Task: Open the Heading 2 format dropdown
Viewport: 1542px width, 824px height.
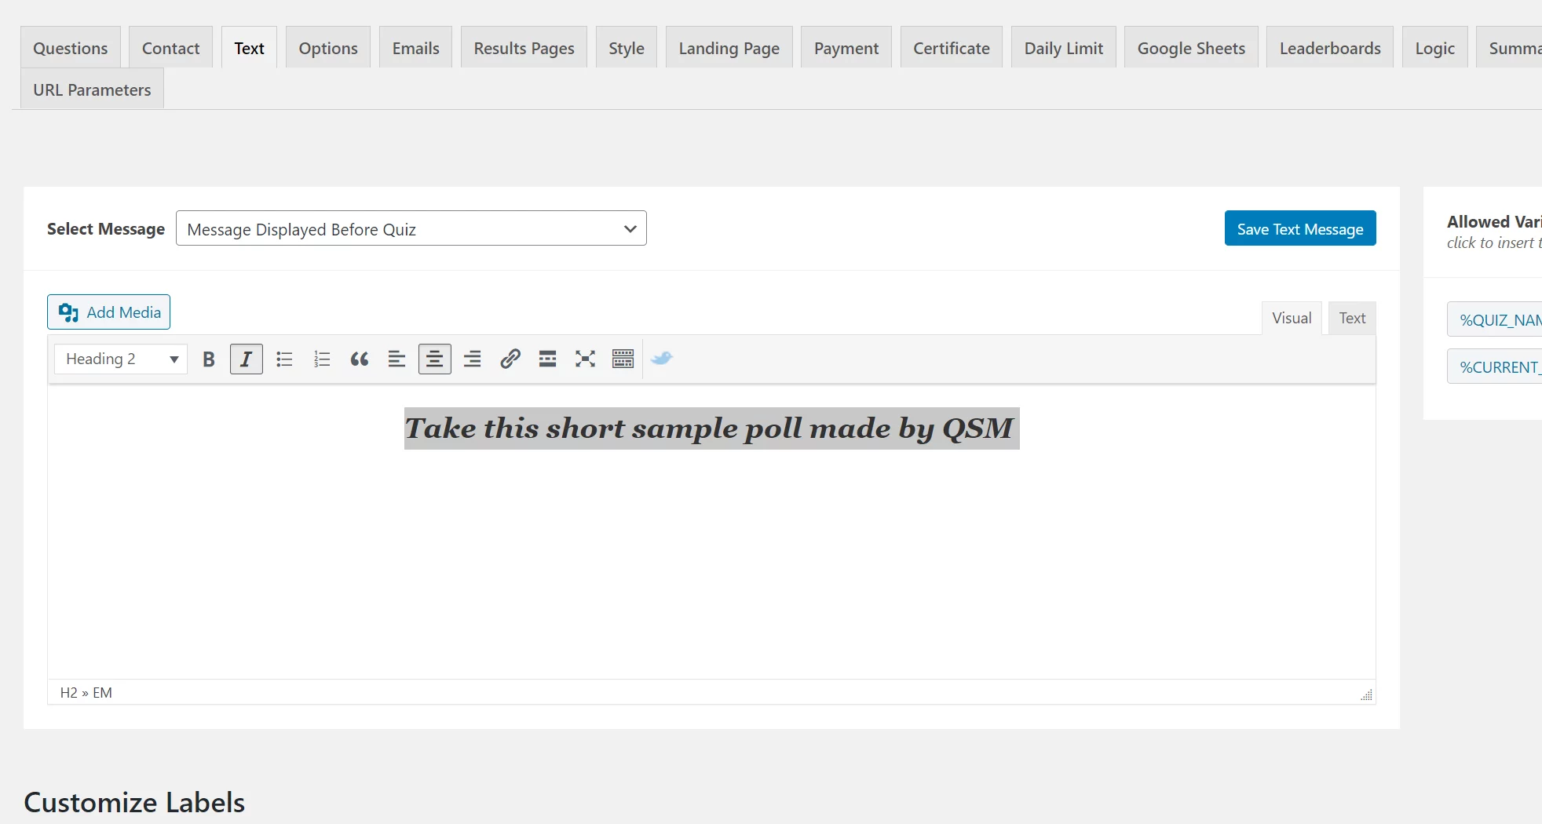Action: point(119,359)
